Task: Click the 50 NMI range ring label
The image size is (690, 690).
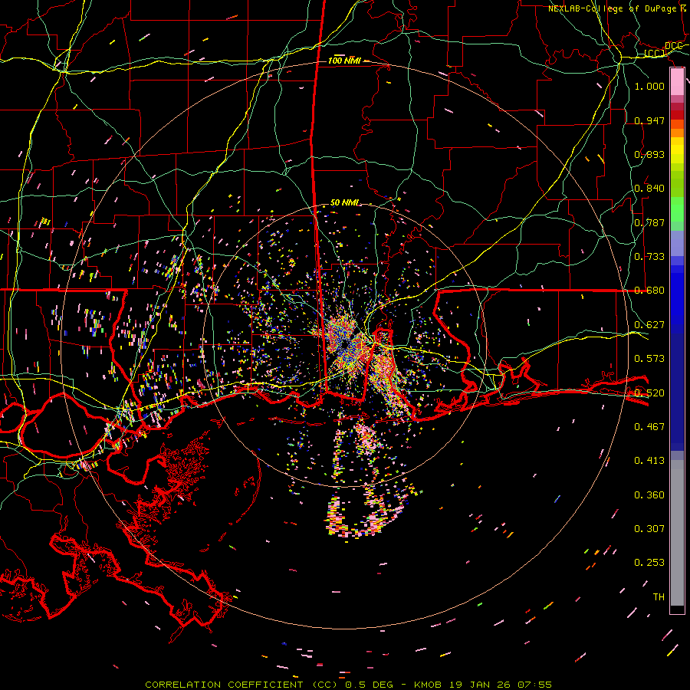Action: pos(344,202)
